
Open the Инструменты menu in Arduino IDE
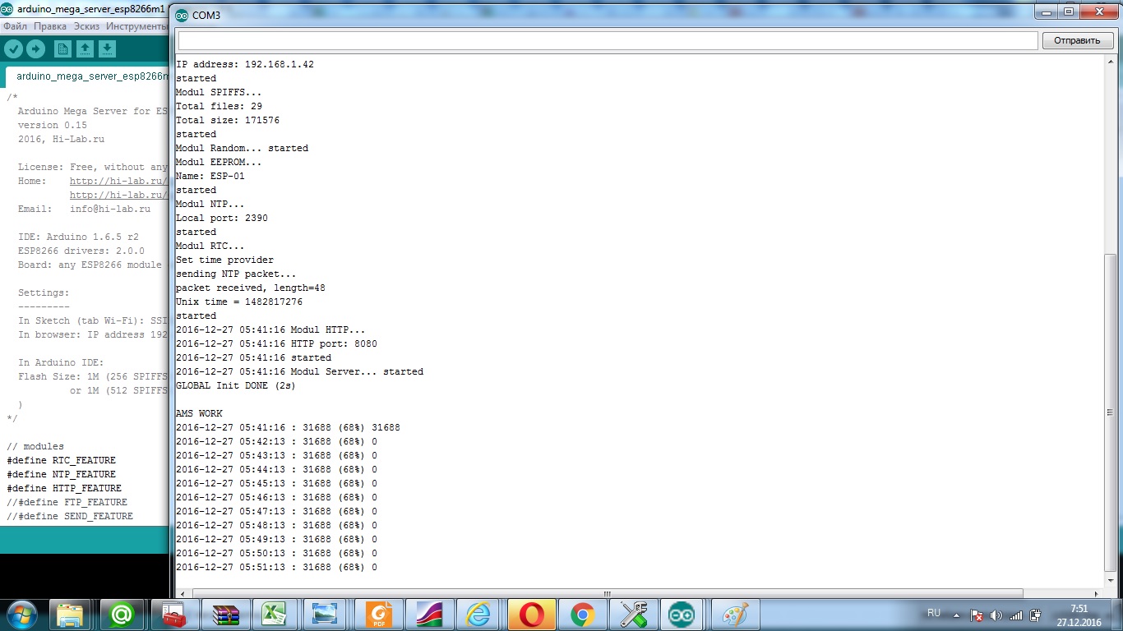pyautogui.click(x=136, y=26)
